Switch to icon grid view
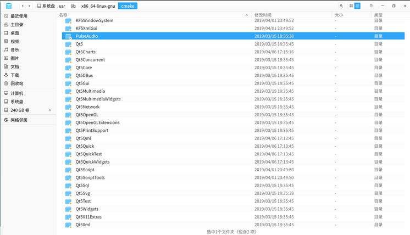Screen dimensions: 410x235 (351, 5)
